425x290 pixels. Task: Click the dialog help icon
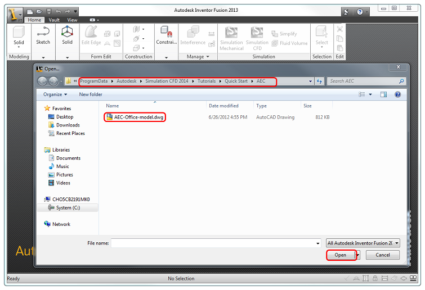[x=397, y=94]
